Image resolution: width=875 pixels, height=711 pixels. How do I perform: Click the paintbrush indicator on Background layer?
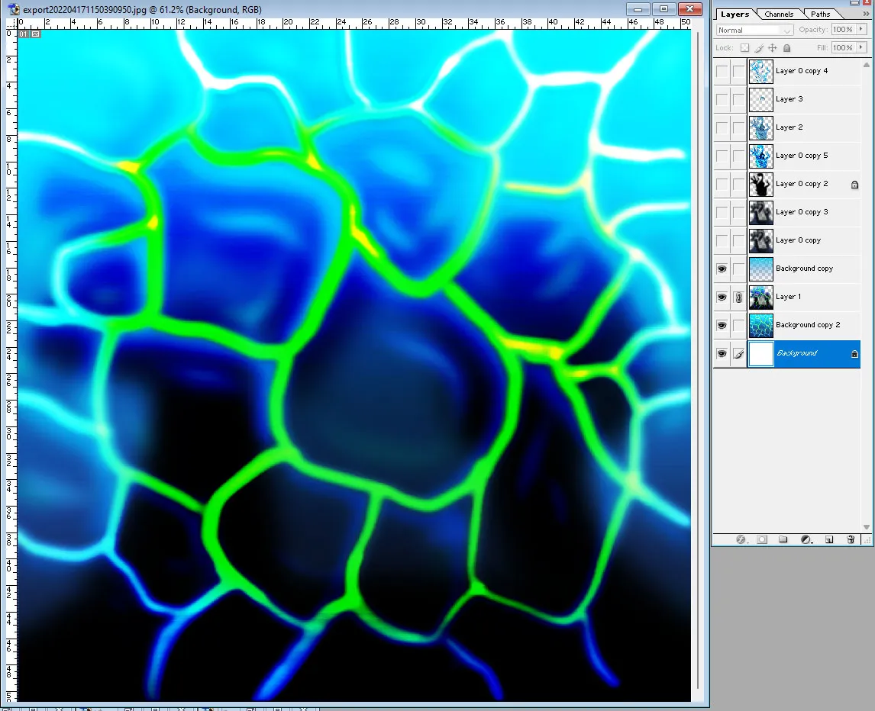tap(738, 353)
